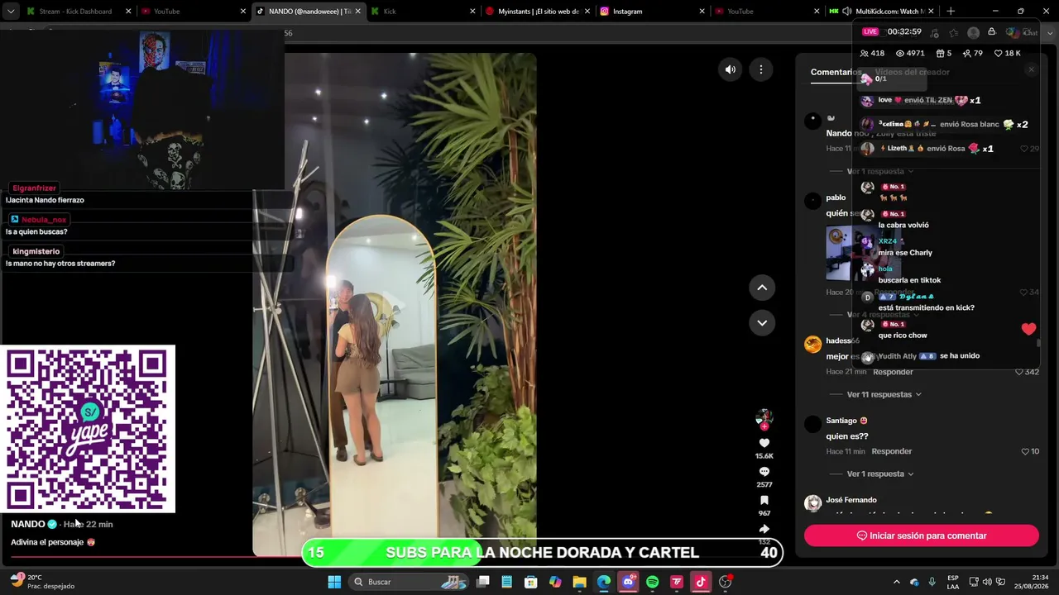Screen dimensions: 1059x595
Task: Expand the 'Ver 1 respuesta' under Nando comment
Action: tap(879, 172)
